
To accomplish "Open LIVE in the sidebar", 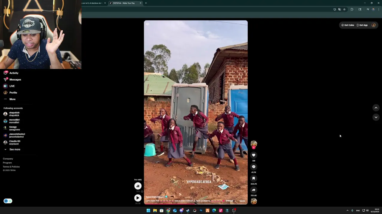I will pos(9,86).
